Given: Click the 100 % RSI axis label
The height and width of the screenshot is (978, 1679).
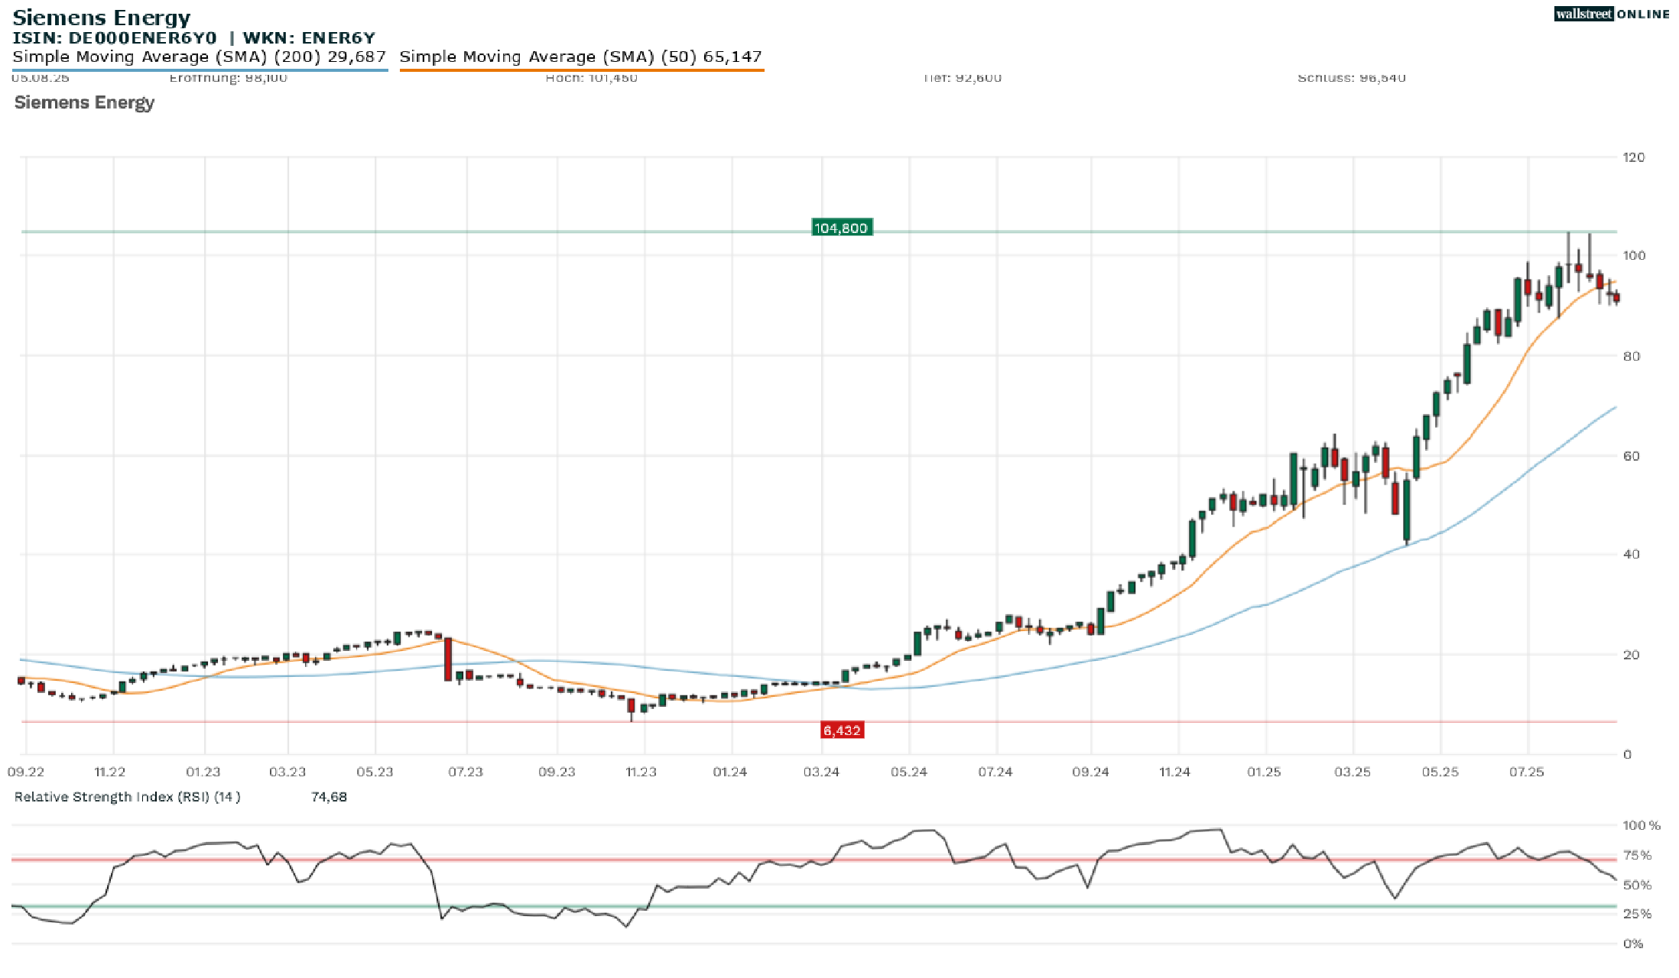Looking at the screenshot, I should (x=1642, y=825).
